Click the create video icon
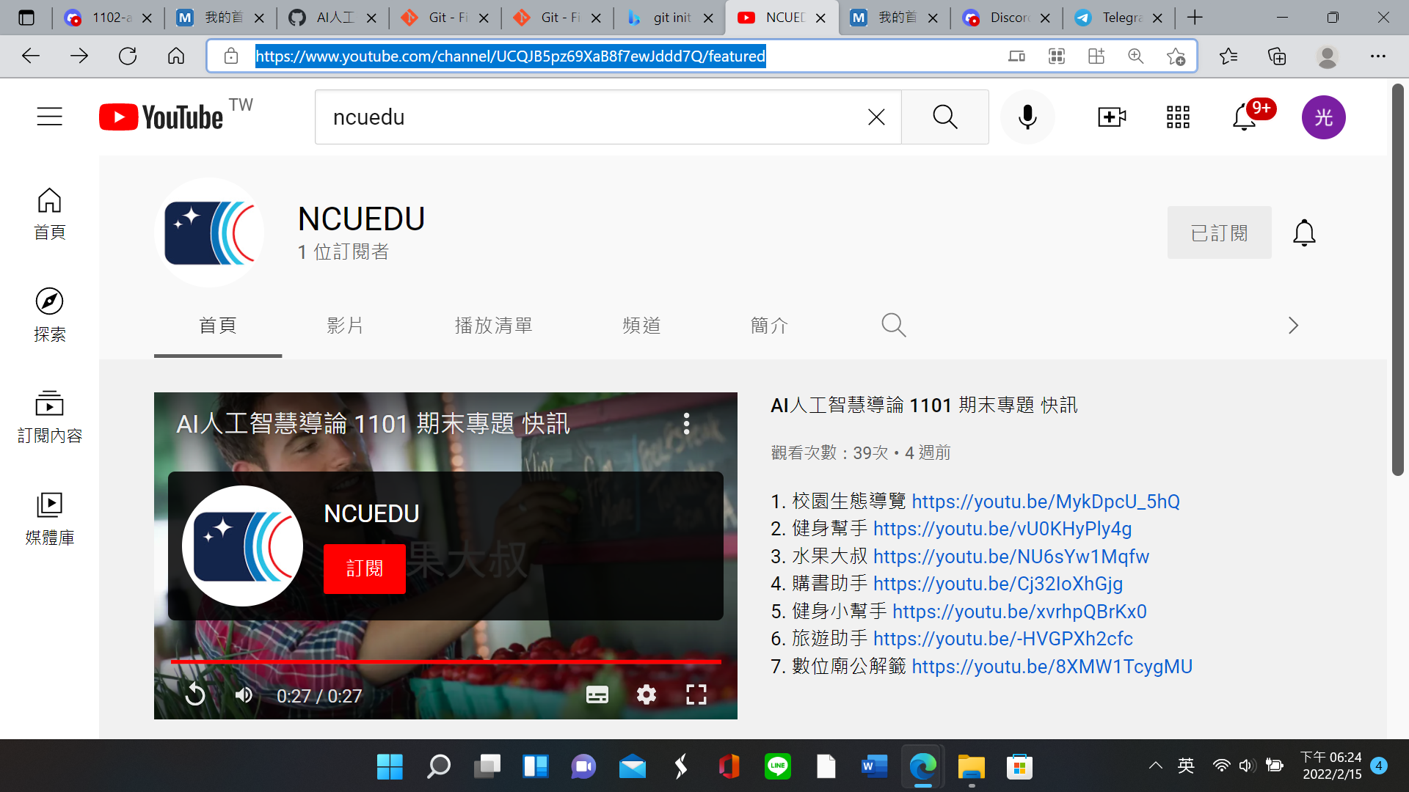Image resolution: width=1409 pixels, height=792 pixels. point(1110,117)
